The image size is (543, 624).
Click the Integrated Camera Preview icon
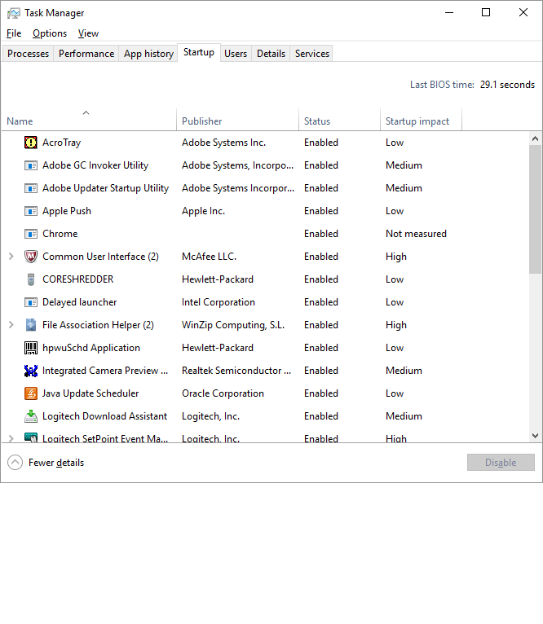click(x=31, y=371)
